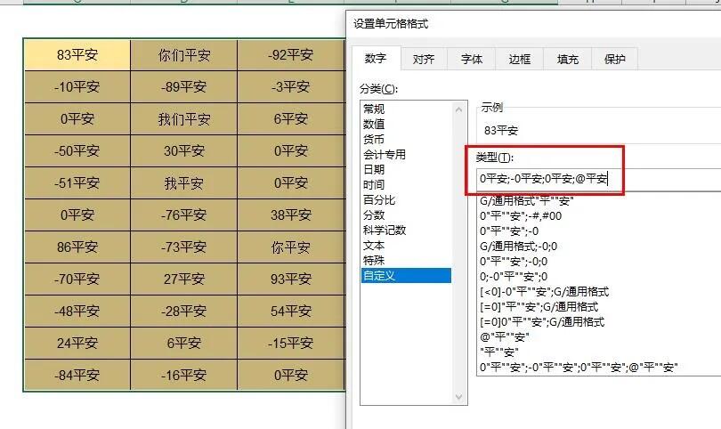
Task: Click the category list scroll-down arrow
Action: [x=458, y=396]
